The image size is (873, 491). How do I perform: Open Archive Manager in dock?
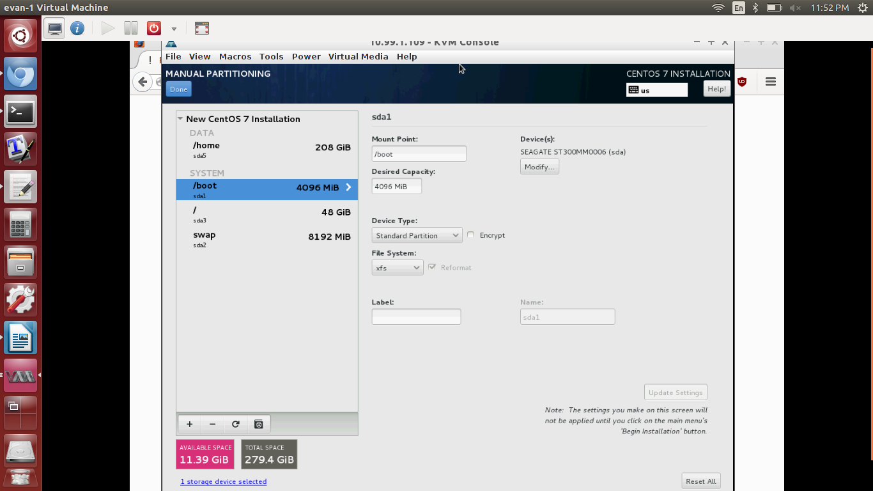20,263
